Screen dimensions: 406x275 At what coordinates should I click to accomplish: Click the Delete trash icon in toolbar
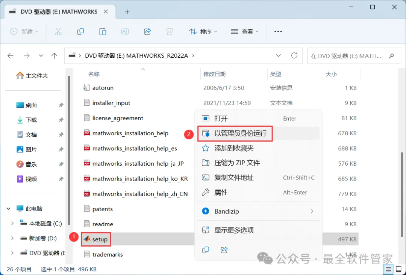pyautogui.click(x=169, y=31)
